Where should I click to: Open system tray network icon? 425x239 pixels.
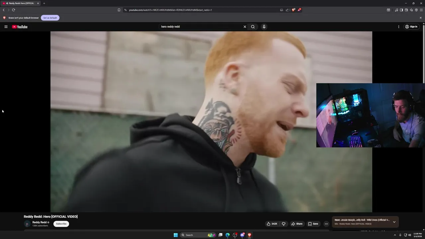[405, 235]
